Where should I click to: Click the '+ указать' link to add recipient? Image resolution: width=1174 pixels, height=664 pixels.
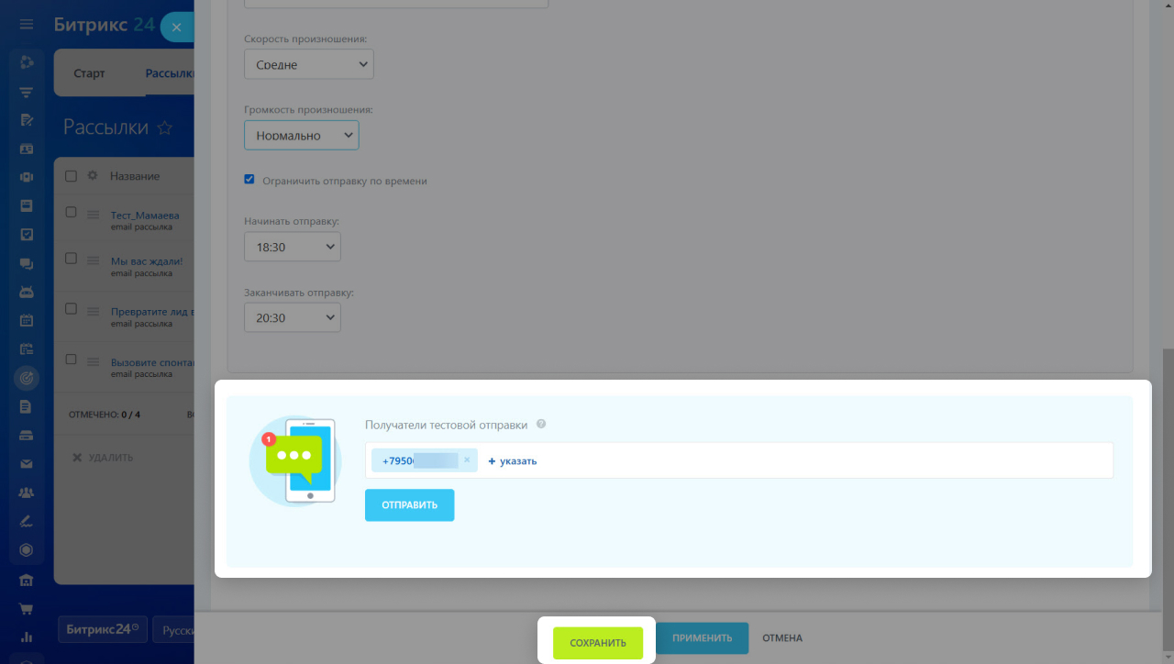click(x=513, y=461)
